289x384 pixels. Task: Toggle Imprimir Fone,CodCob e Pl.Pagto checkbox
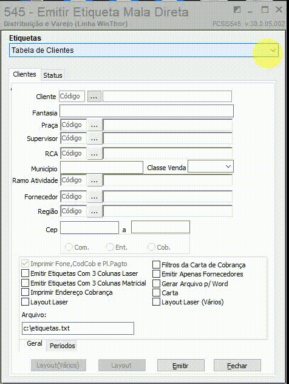(x=25, y=264)
